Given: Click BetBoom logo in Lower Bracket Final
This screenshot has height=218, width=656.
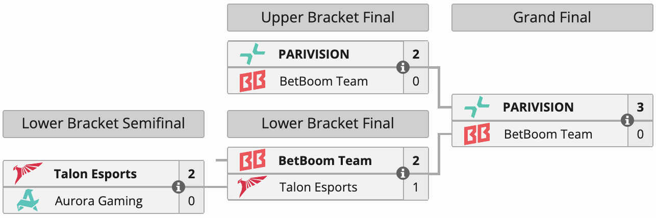Looking at the screenshot, I should click(253, 160).
